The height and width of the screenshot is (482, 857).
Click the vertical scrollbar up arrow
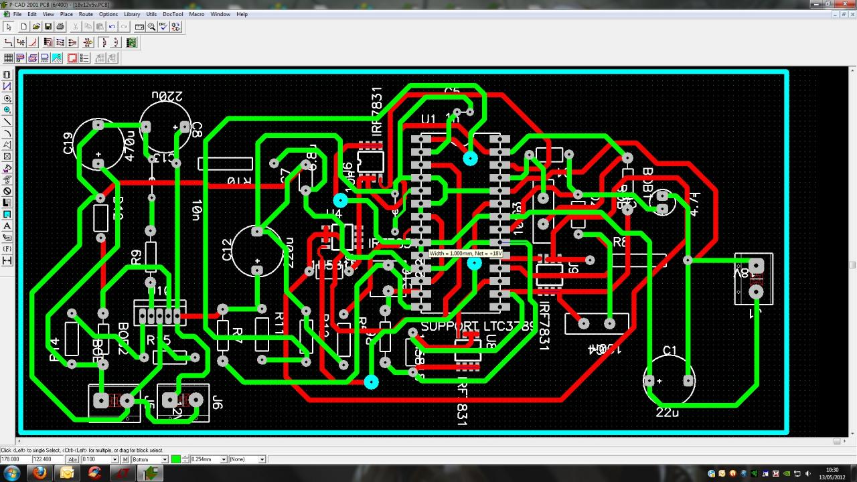pos(852,70)
